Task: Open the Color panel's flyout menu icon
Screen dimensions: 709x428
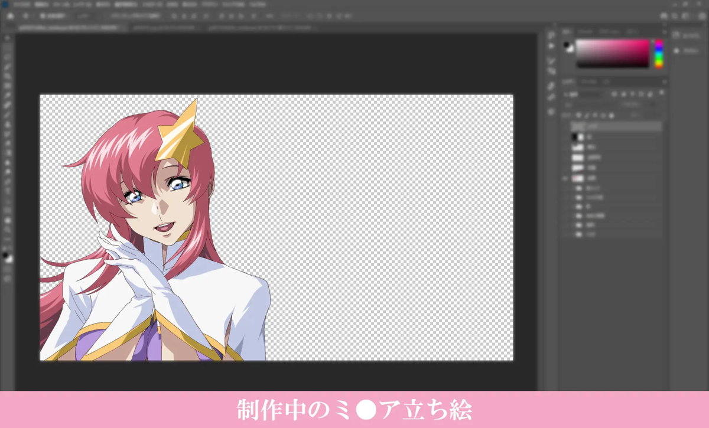Action: click(x=664, y=31)
